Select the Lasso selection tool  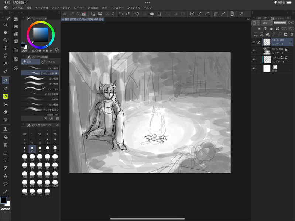6,56
